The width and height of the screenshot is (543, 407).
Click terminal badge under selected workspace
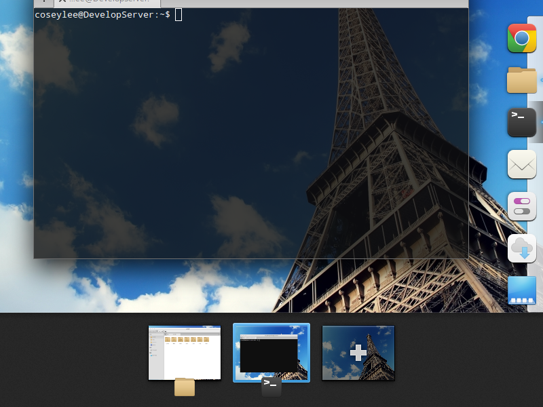click(271, 387)
